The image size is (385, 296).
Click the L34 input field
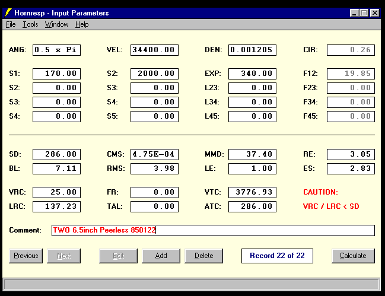coord(252,102)
